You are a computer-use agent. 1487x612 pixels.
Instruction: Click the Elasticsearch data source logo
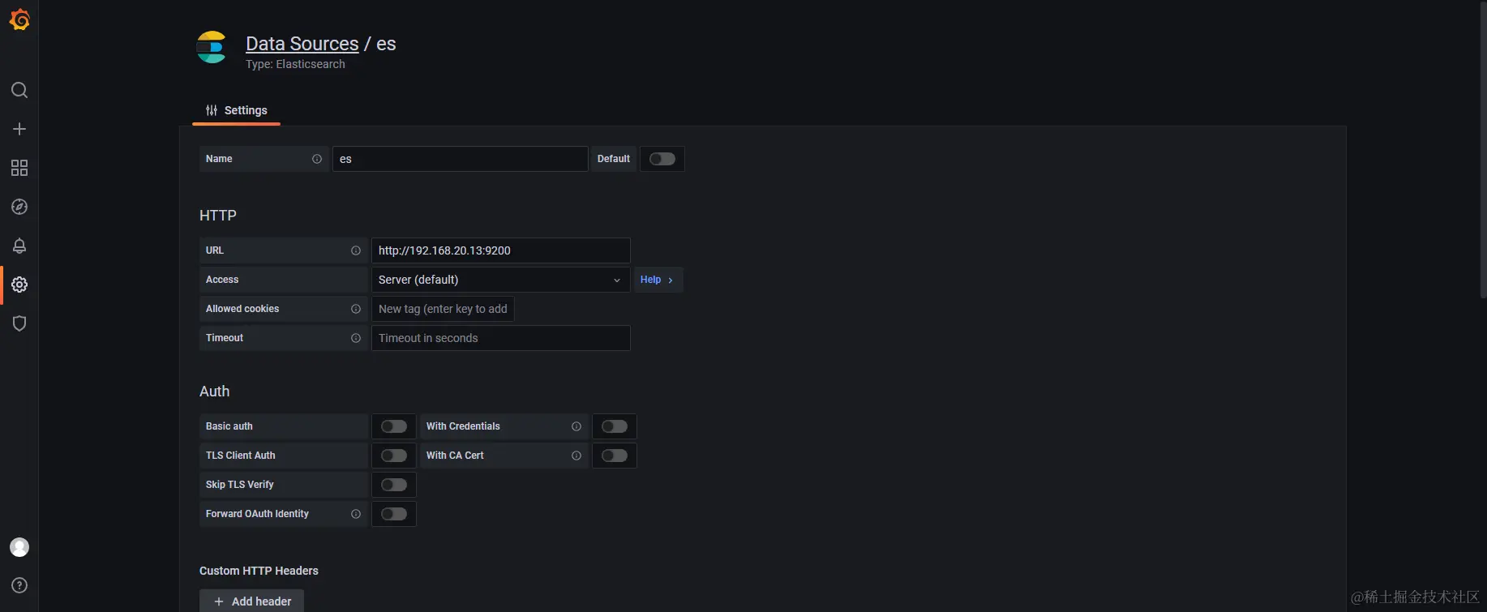point(212,47)
